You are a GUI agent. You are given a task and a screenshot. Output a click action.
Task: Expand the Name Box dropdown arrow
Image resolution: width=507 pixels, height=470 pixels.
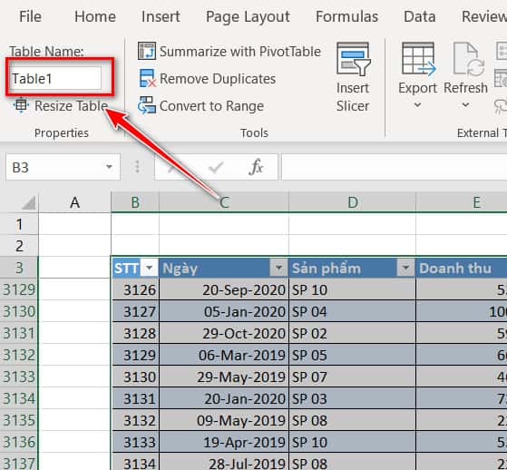[x=109, y=167]
